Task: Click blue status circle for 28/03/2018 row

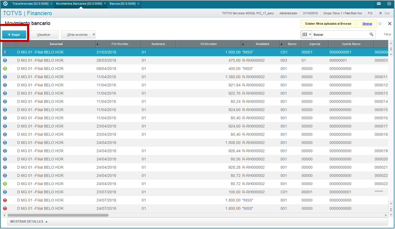Action: click(x=5, y=61)
